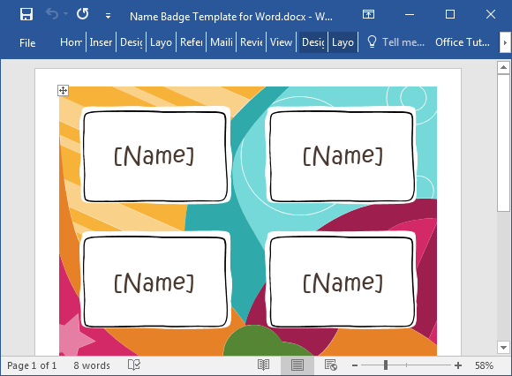Open Table Tools Layout tab
This screenshot has width=512, height=376.
pos(343,42)
